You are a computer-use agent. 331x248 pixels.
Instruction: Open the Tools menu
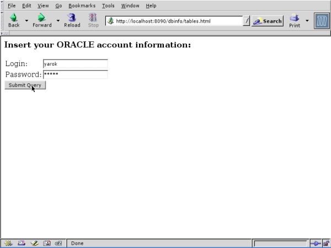click(108, 6)
